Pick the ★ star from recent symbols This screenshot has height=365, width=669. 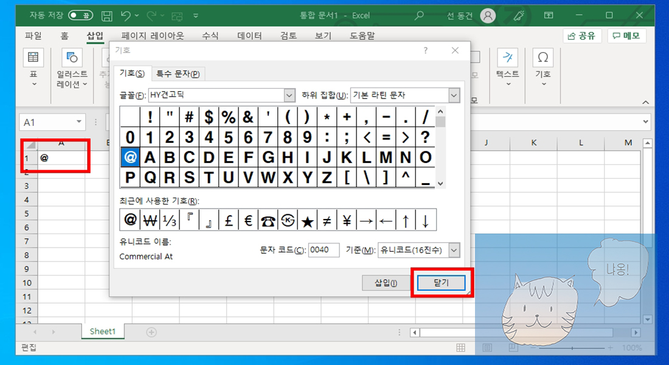point(307,220)
